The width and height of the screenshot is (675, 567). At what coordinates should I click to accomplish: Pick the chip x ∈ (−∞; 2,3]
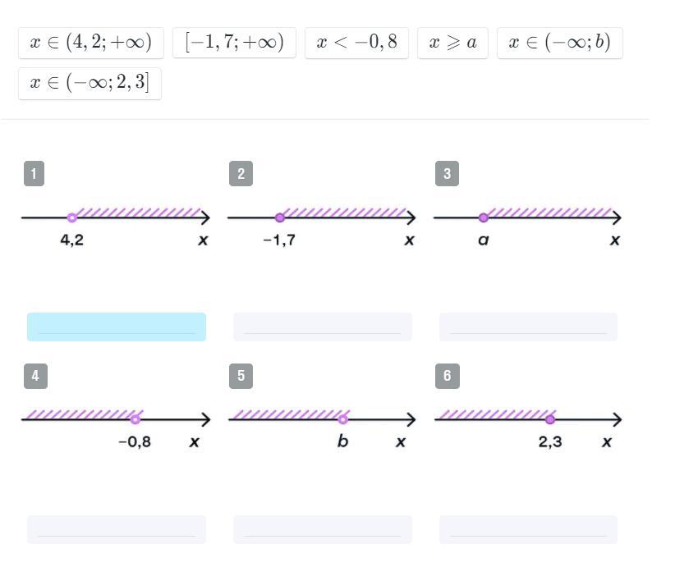click(x=90, y=83)
